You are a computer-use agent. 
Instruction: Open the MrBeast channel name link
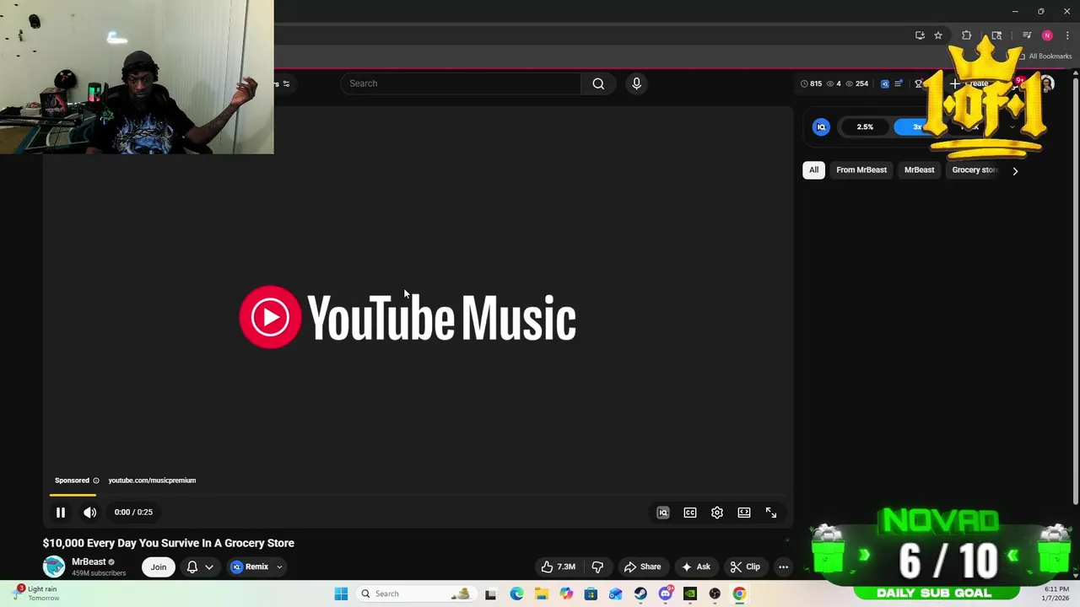[89, 561]
